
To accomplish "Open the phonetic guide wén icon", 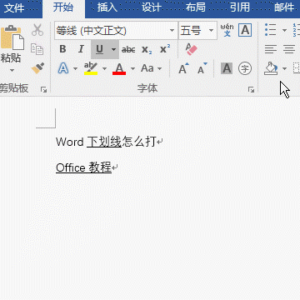I will pos(227,30).
